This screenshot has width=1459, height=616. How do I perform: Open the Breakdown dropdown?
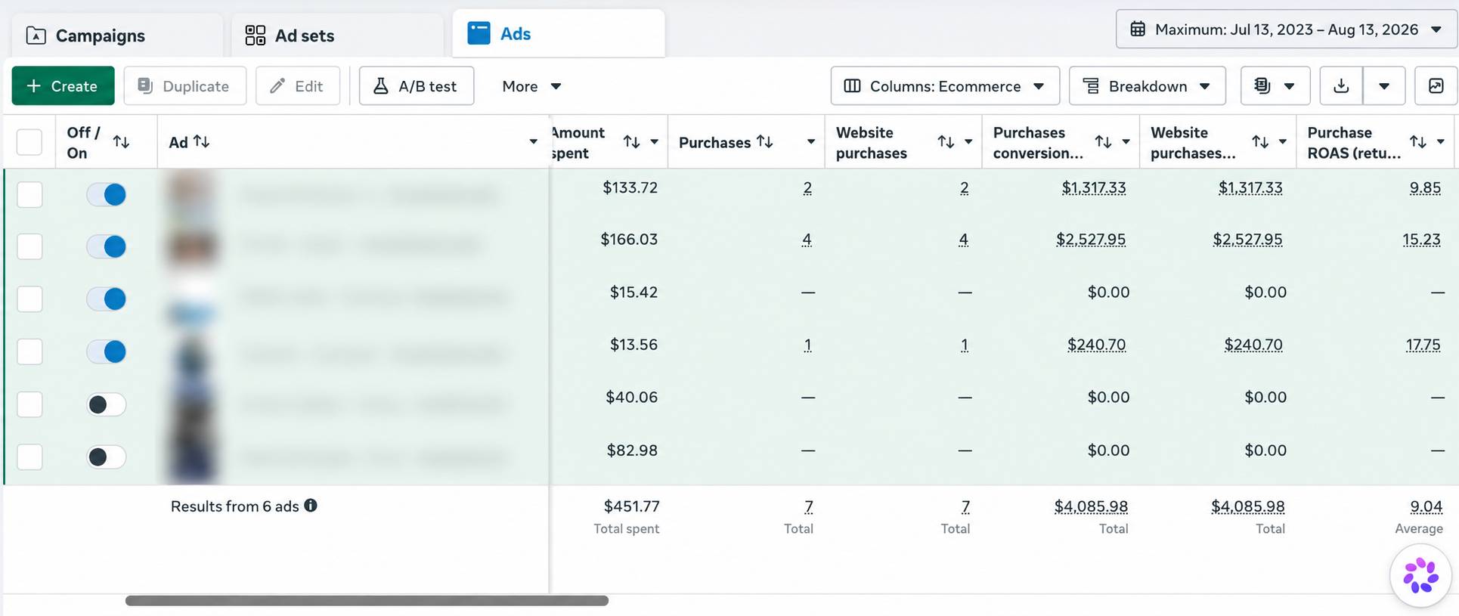pyautogui.click(x=1147, y=86)
